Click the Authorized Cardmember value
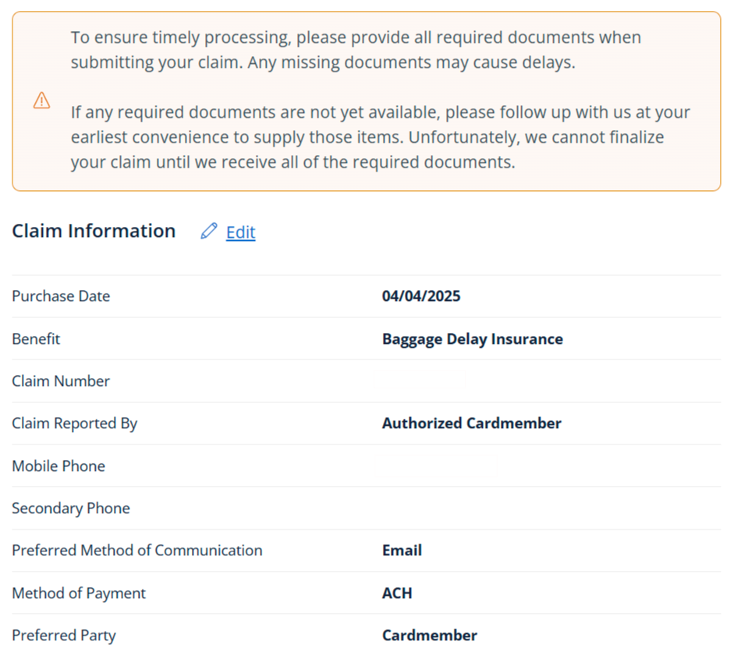 (x=471, y=423)
